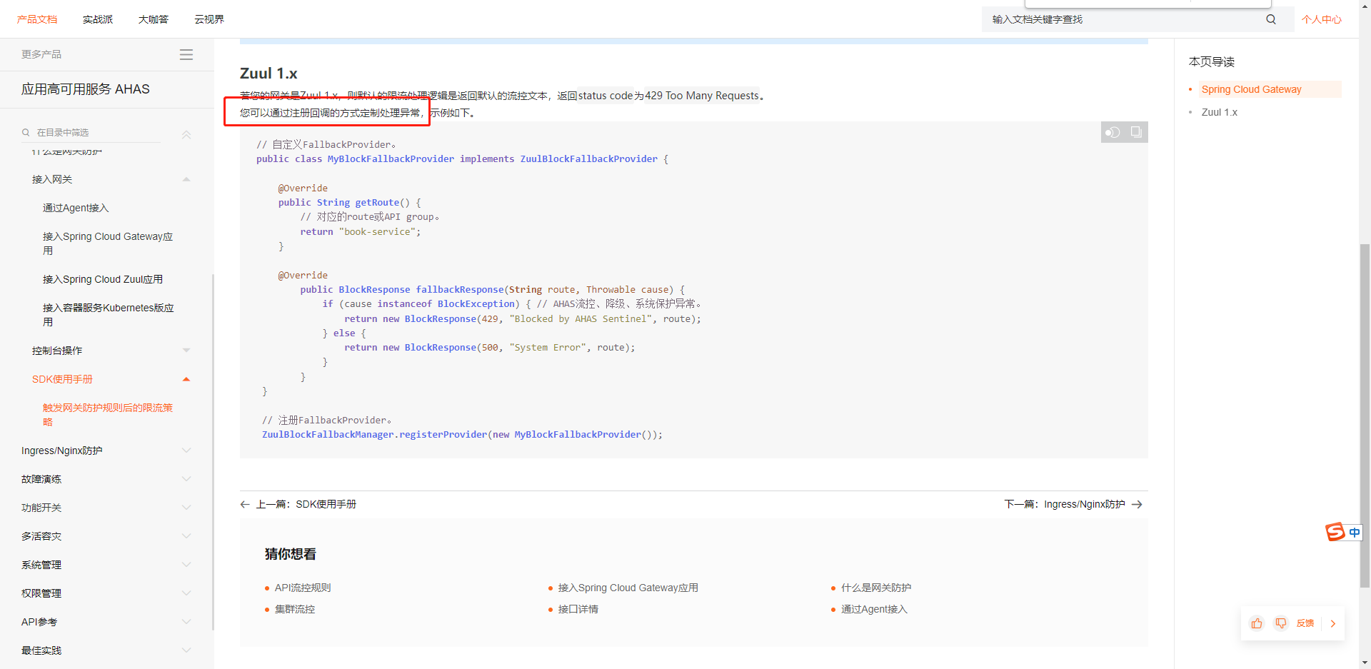The height and width of the screenshot is (669, 1371).
Task: Collapse the SDK使用手册 section
Action: click(x=186, y=379)
